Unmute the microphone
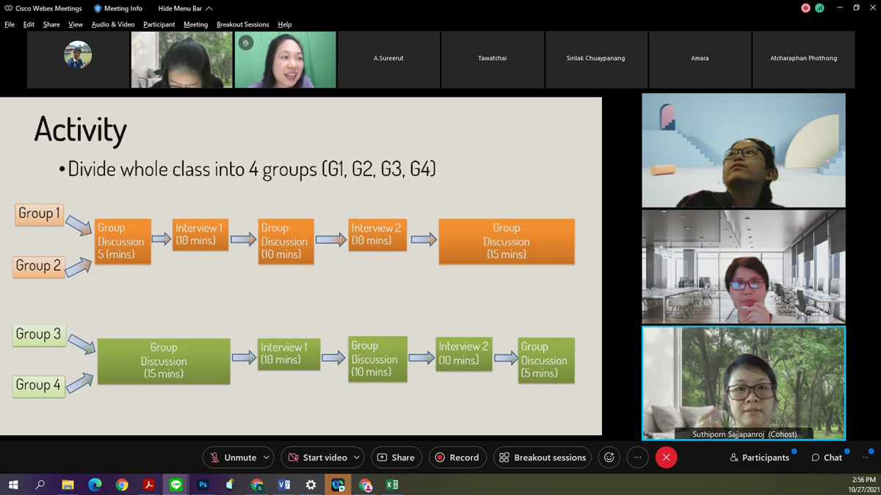 point(232,458)
